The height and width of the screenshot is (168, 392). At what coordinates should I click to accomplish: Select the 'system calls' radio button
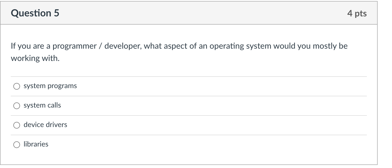click(x=16, y=106)
